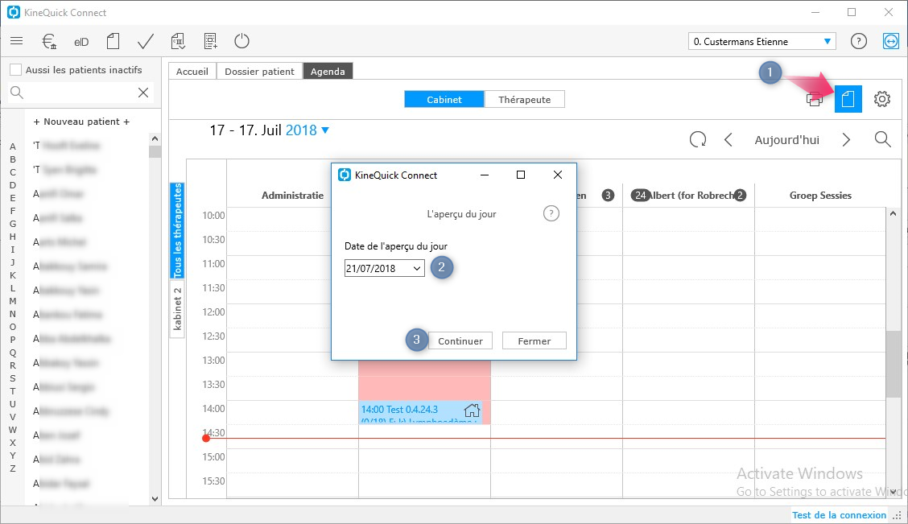
Task: Maximize the L'aperçu du jour dialog window
Action: 521,175
